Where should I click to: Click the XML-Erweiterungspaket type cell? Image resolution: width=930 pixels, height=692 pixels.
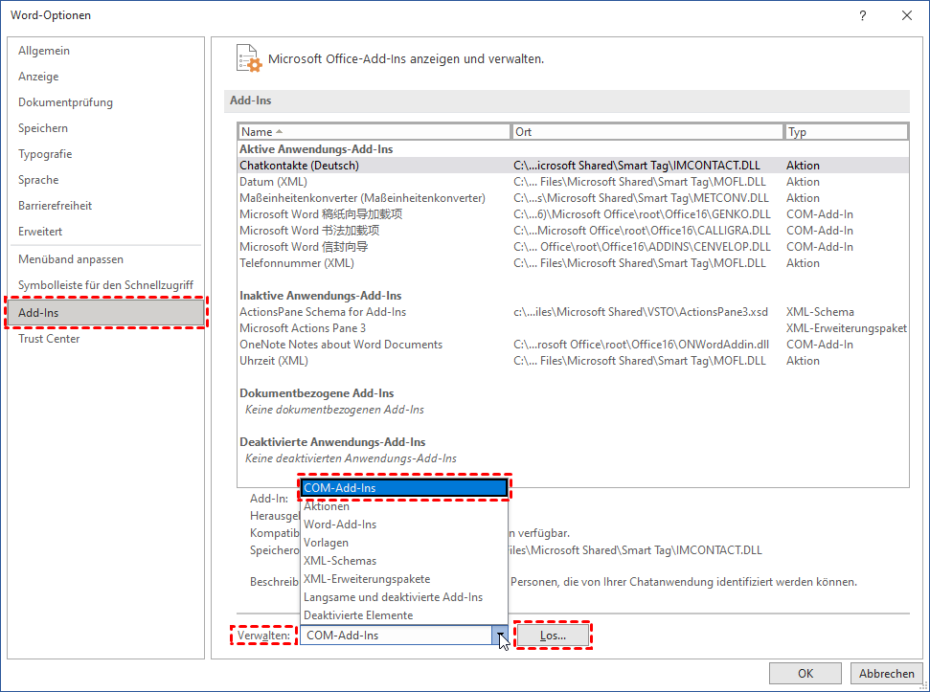point(847,328)
